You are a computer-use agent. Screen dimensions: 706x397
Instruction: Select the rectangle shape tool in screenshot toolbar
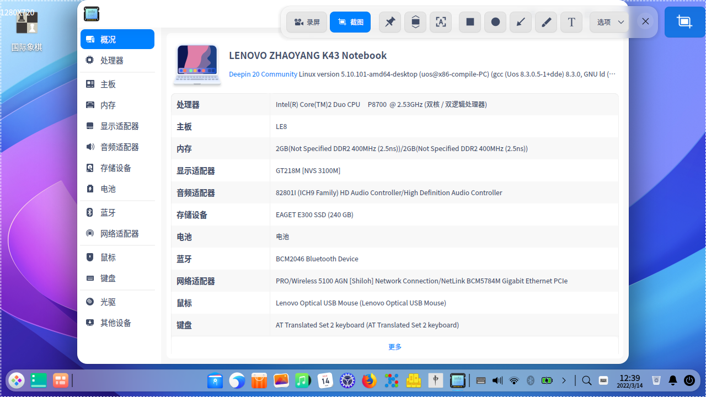coord(469,22)
